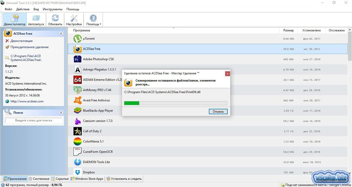This screenshot has width=352, height=187.
Task: Sort by the Отслежено column header
Action: tap(337, 30)
